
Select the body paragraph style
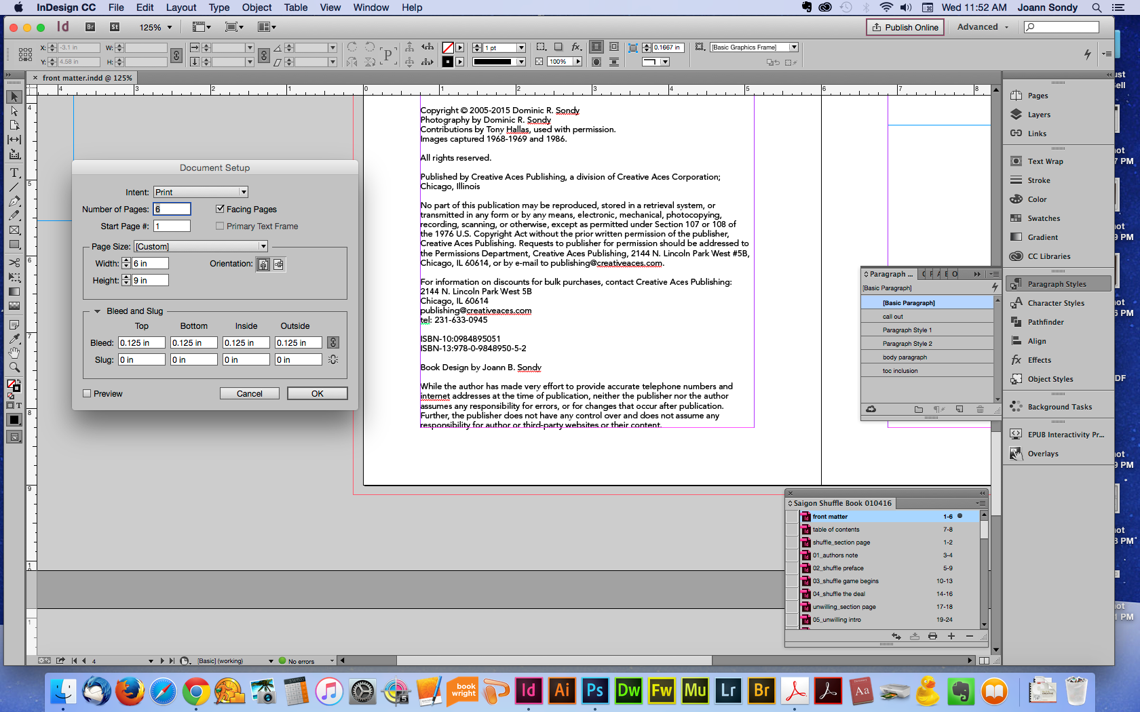[x=927, y=357]
